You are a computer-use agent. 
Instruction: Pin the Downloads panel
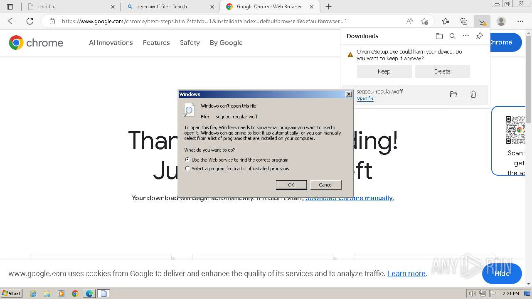point(479,36)
